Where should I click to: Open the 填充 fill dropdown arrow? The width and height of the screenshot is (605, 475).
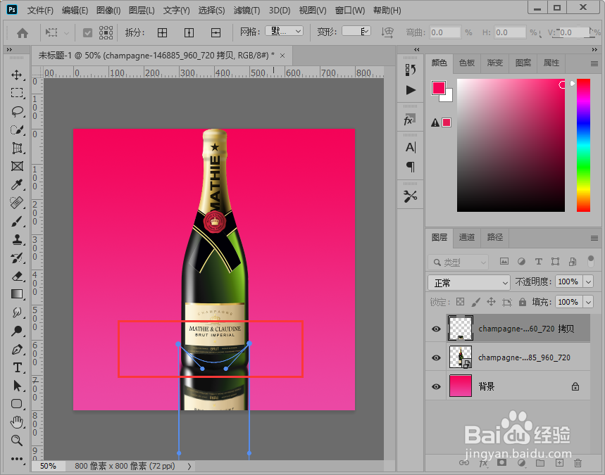pos(588,302)
